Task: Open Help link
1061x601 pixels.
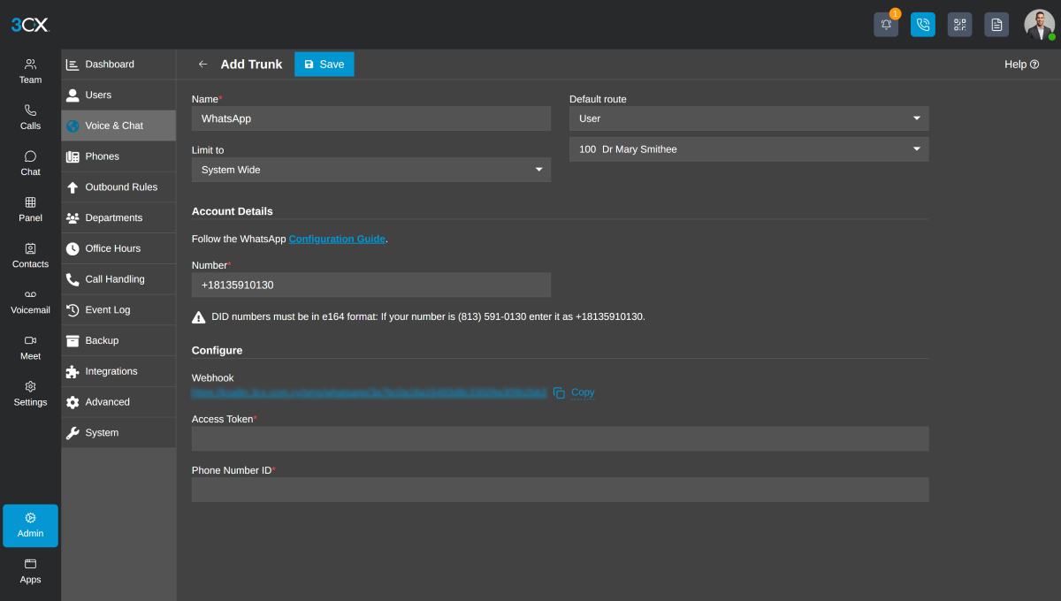Action: pyautogui.click(x=1021, y=65)
